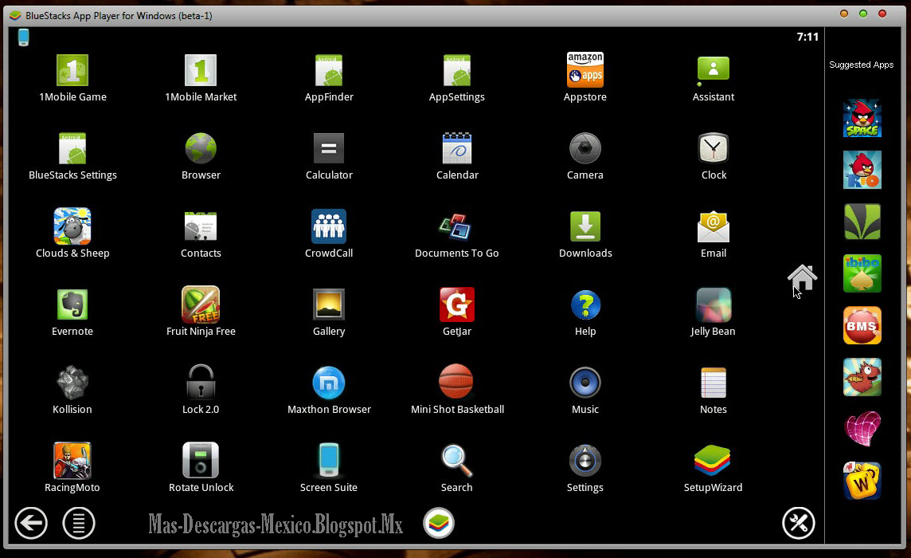Open suggested Words game with W tile
Screen dimensions: 911x558
862,481
